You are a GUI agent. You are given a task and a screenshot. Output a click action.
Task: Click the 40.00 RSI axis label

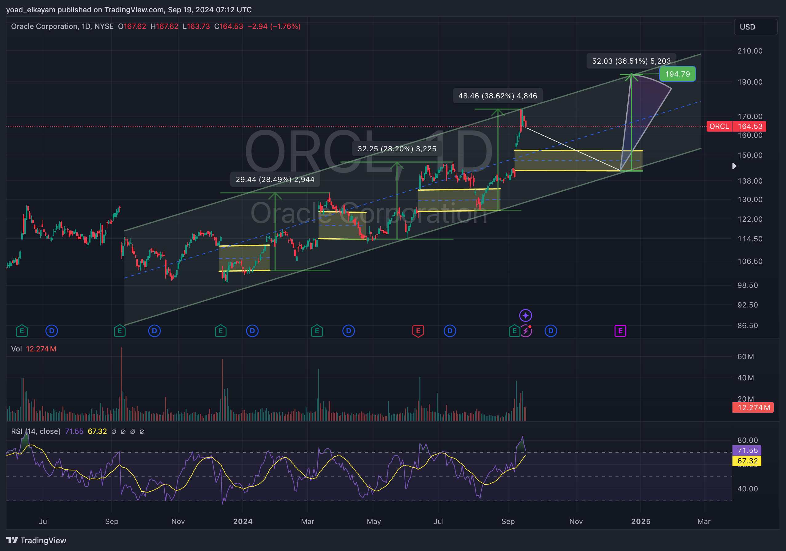[x=748, y=489]
